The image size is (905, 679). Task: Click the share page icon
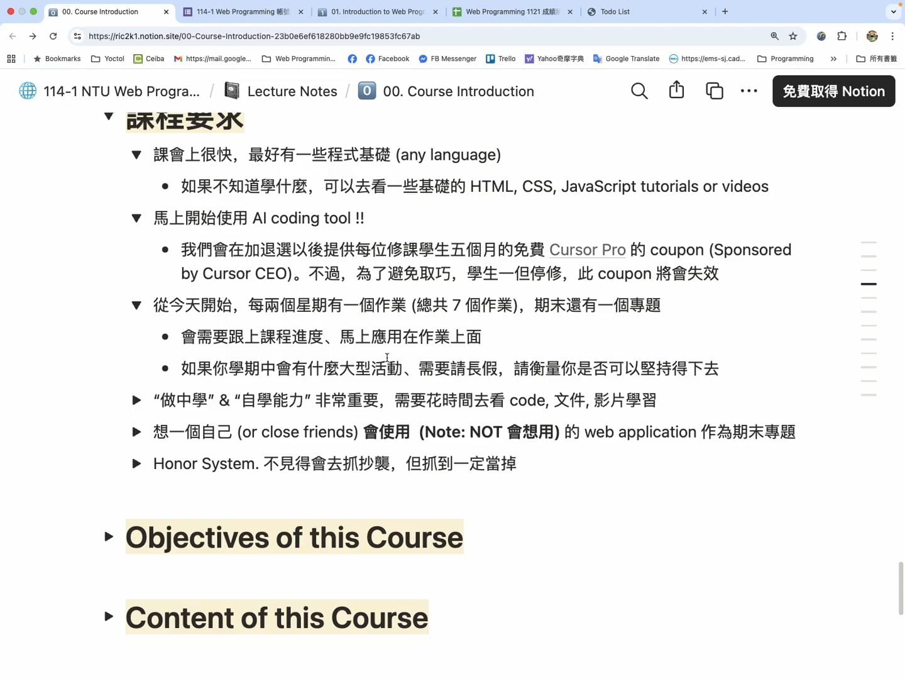tap(676, 91)
